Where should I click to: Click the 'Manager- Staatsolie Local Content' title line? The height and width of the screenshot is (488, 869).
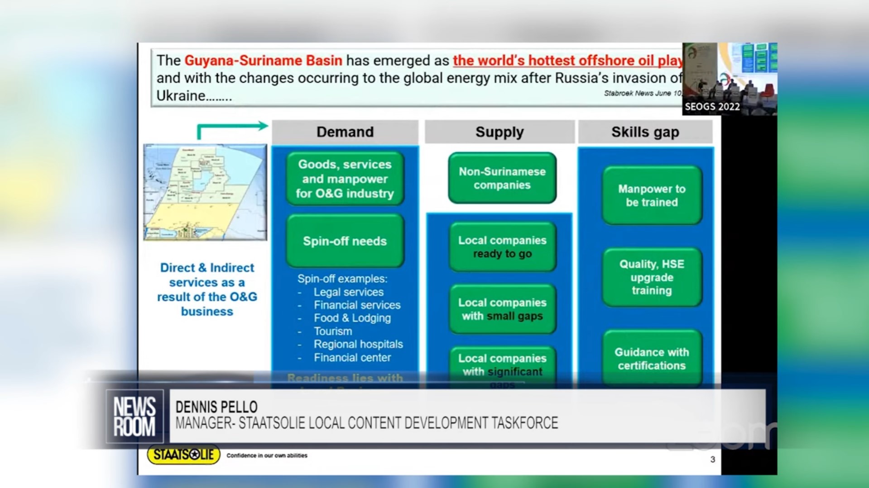click(367, 423)
